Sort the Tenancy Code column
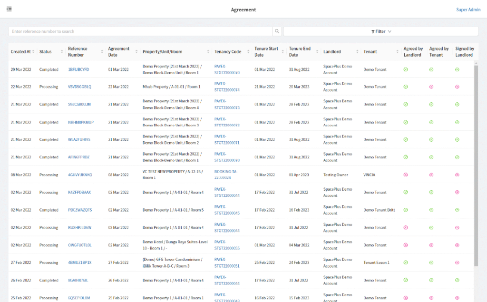The height and width of the screenshot is (302, 487). point(248,52)
